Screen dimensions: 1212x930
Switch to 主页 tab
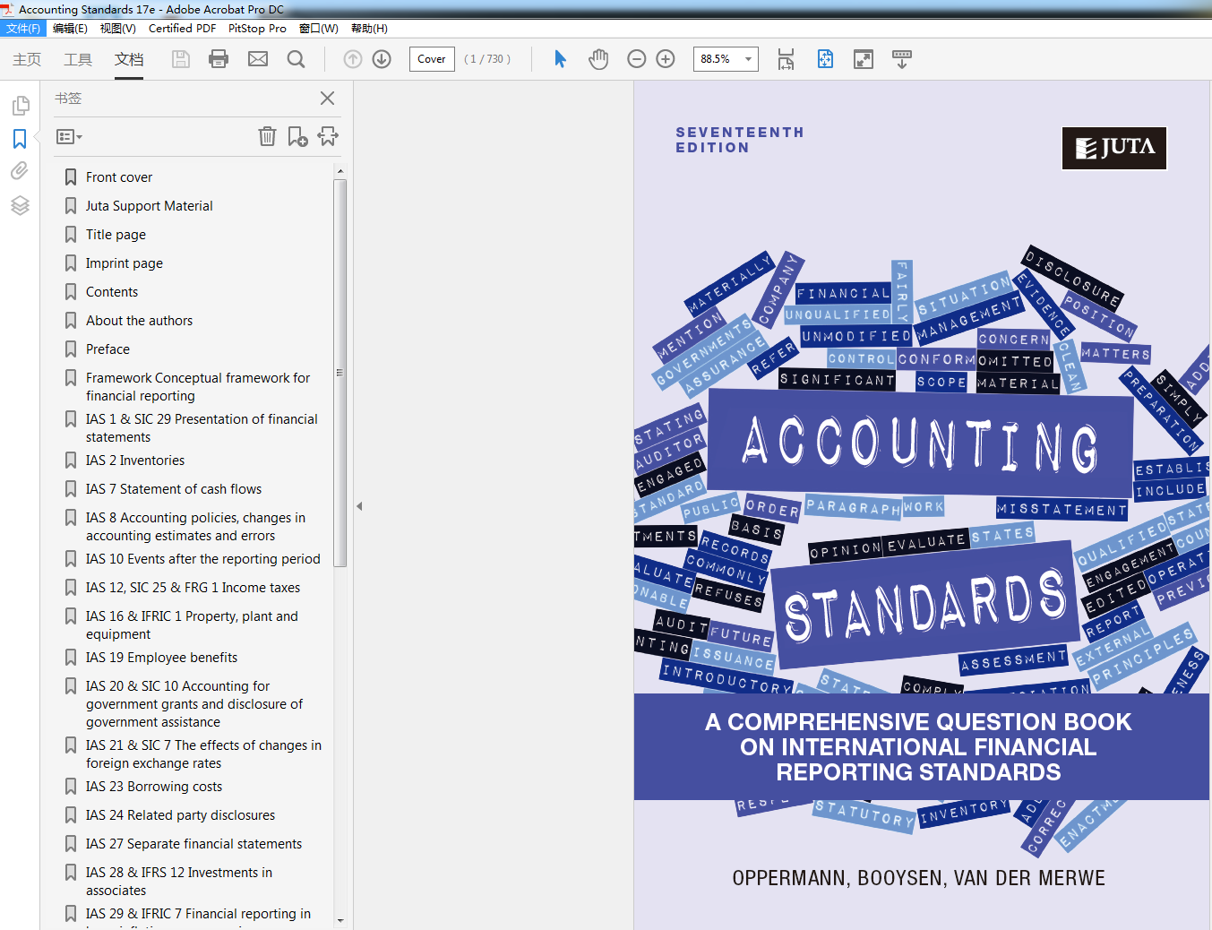(27, 59)
